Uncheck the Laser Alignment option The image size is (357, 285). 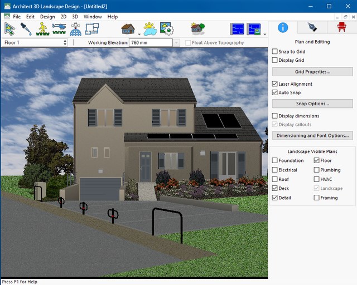[274, 84]
